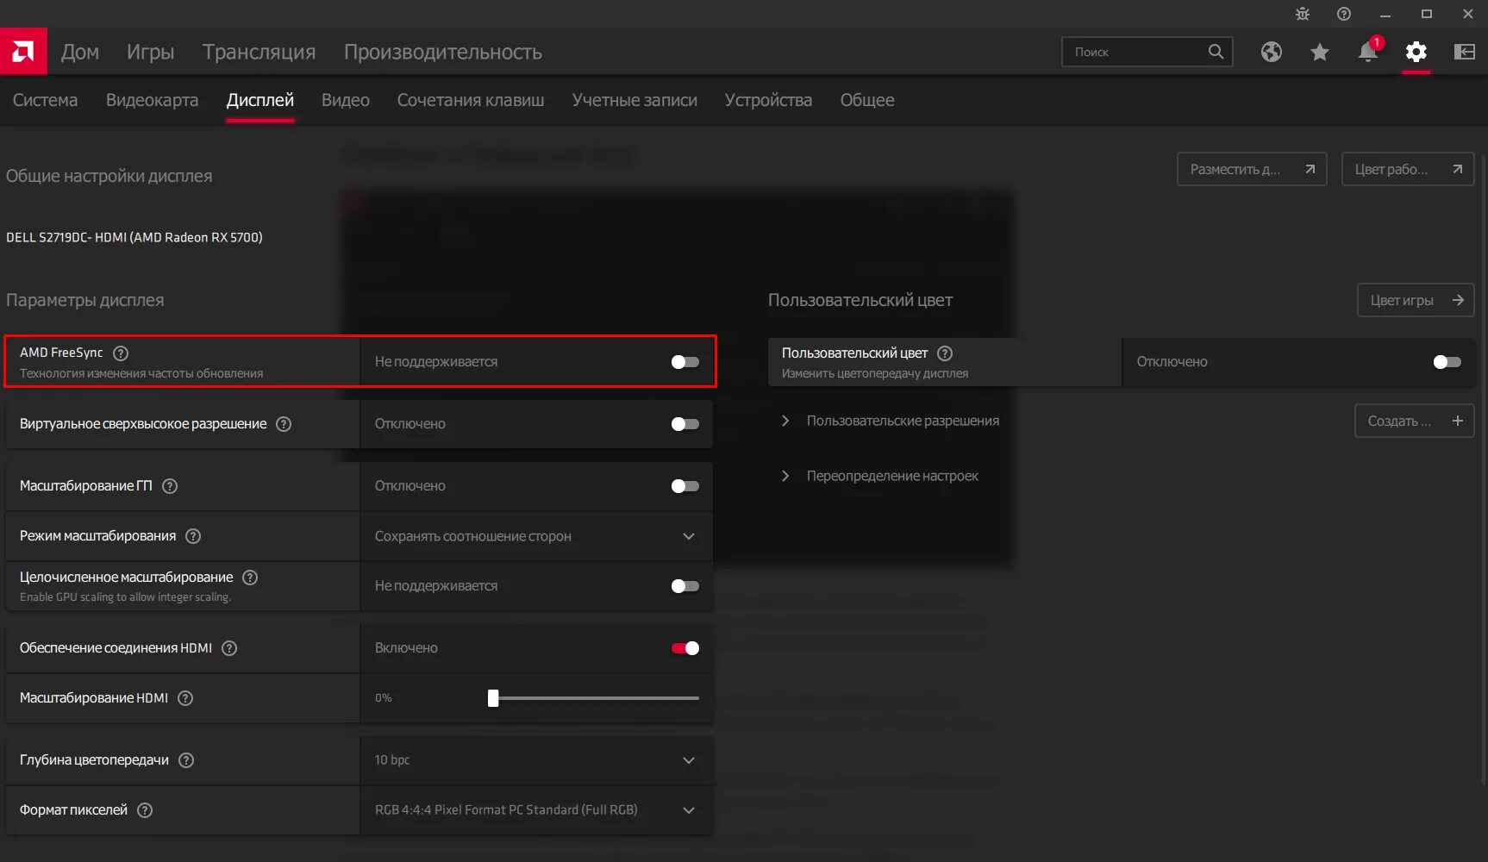Expand Пользовательские разрешения section

pos(891,421)
